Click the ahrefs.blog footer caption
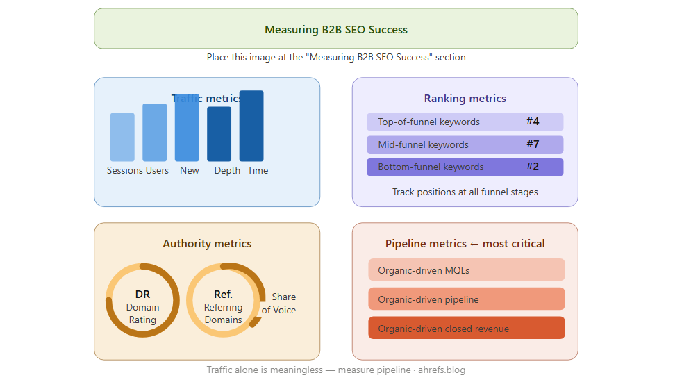 click(336, 370)
